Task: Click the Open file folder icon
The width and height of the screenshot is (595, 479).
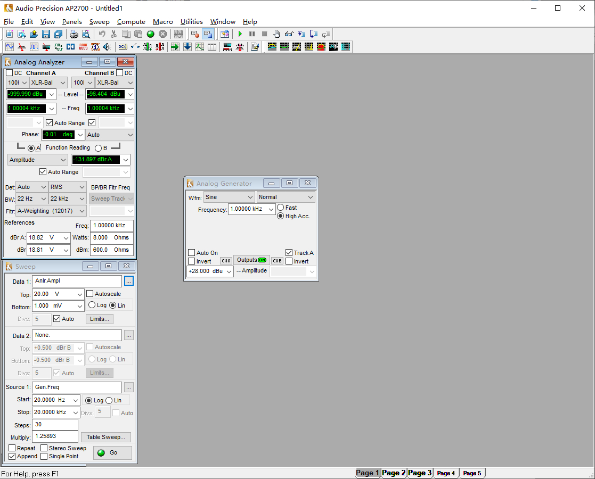Action: [x=34, y=34]
